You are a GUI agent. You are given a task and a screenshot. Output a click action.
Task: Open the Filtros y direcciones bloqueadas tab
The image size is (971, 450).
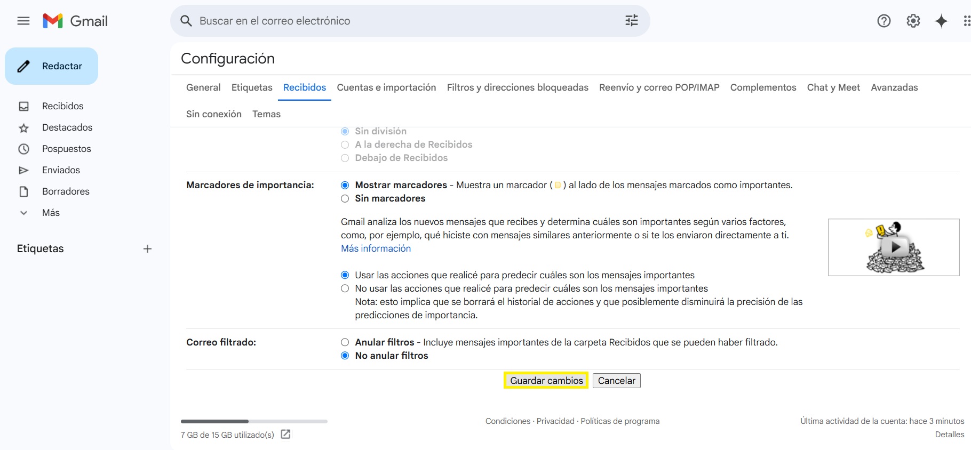(517, 87)
